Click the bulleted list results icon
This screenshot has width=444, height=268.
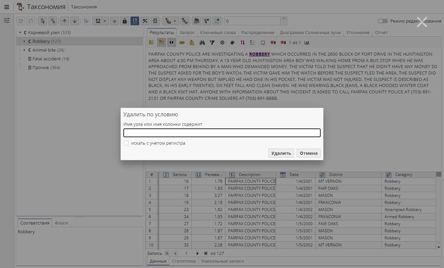(x=252, y=42)
